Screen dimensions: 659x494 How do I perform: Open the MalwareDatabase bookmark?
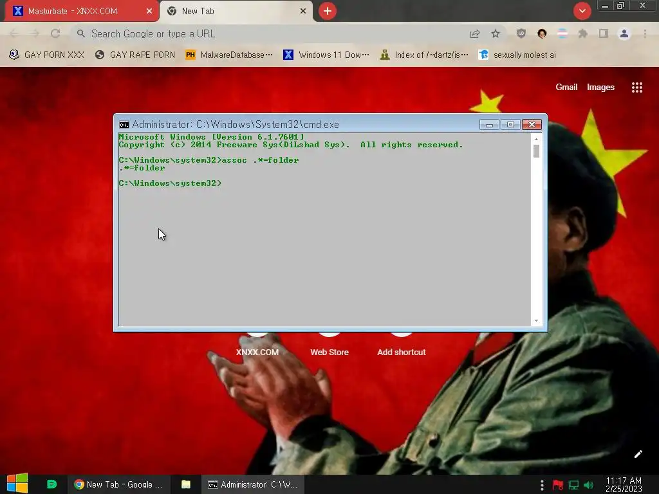coord(229,55)
